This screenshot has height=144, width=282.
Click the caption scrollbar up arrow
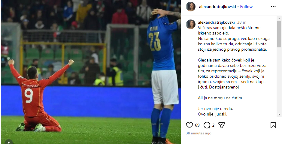(279, 18)
